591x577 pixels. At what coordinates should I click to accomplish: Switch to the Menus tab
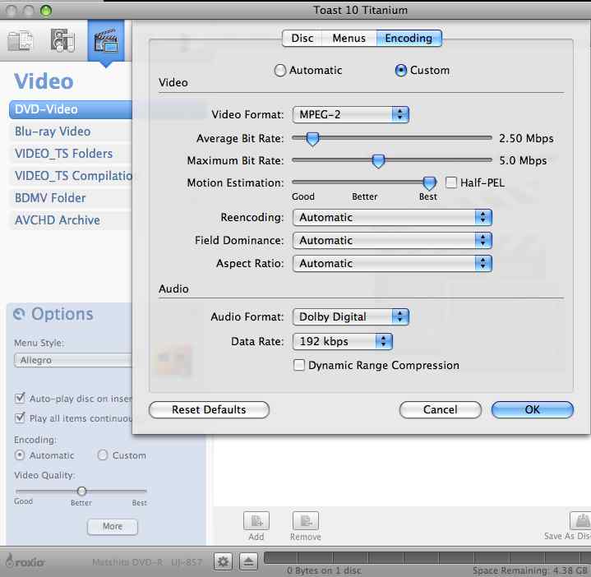pos(349,38)
